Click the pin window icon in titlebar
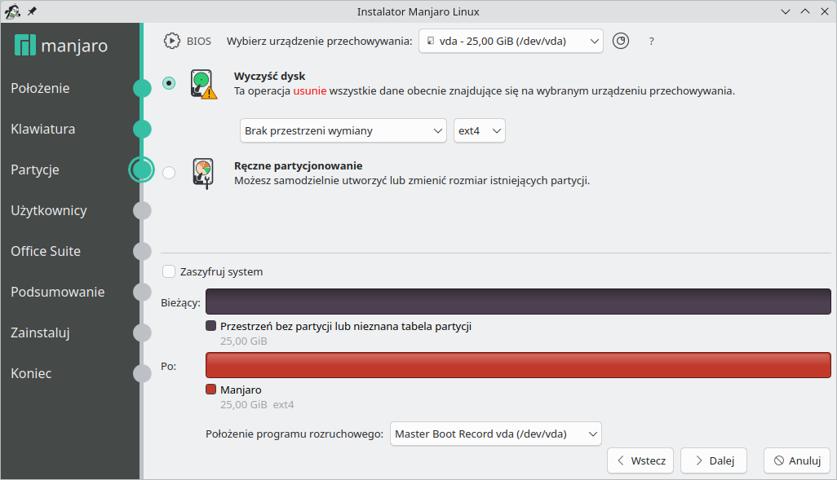The image size is (837, 480). [x=33, y=11]
